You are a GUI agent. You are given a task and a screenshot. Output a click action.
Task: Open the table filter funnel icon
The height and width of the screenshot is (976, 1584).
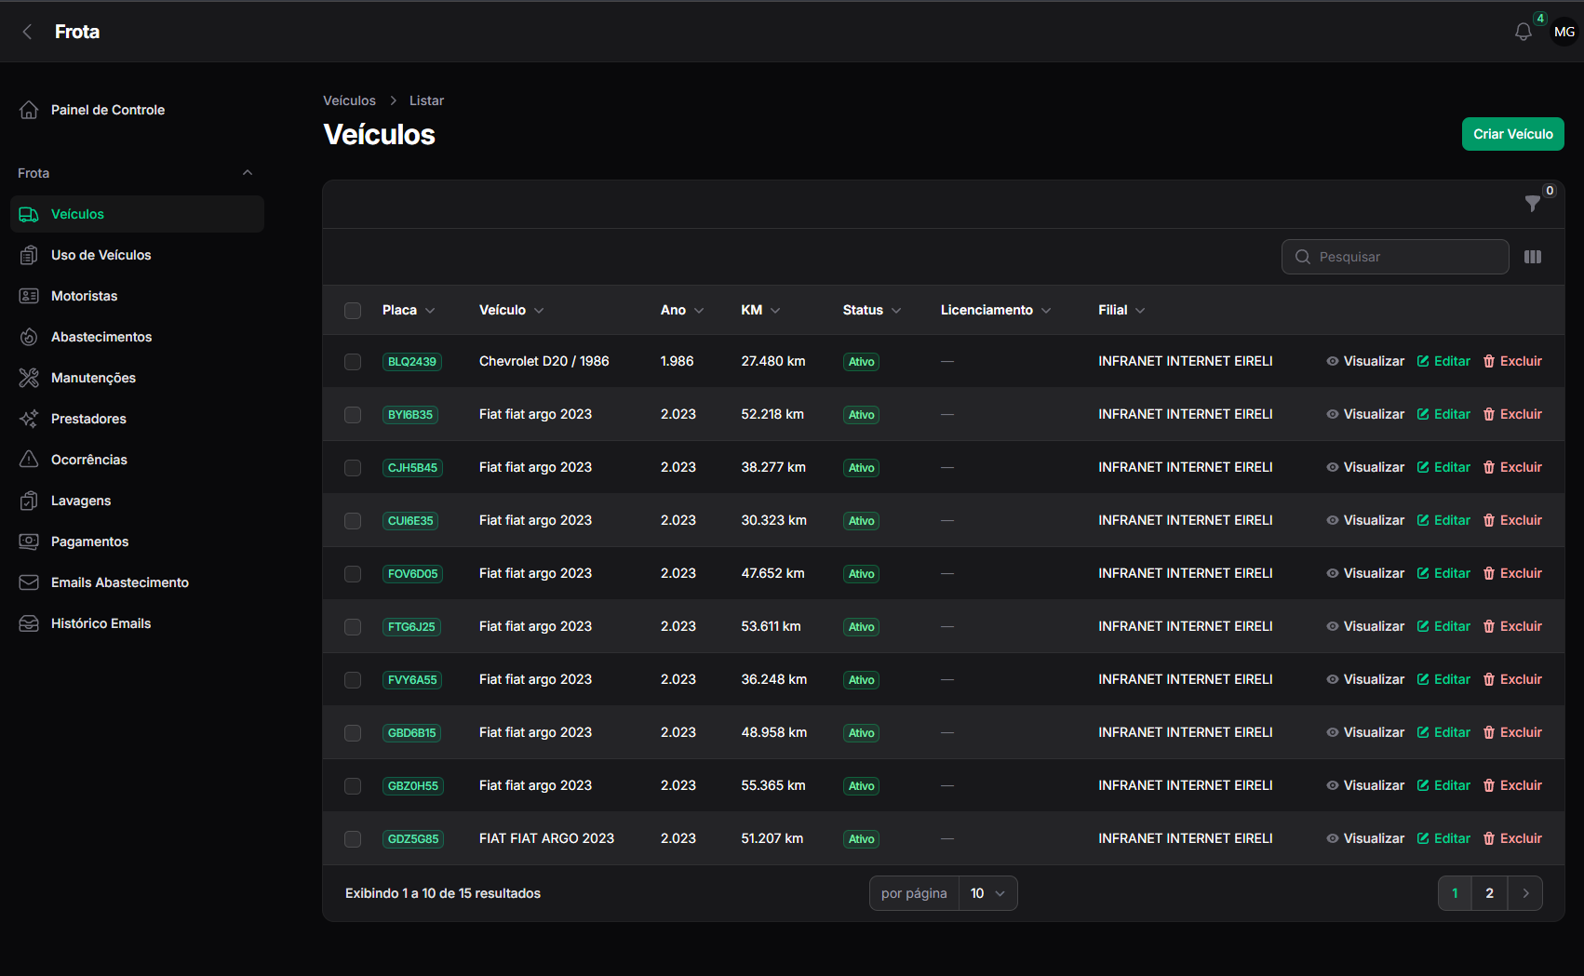coord(1533,204)
